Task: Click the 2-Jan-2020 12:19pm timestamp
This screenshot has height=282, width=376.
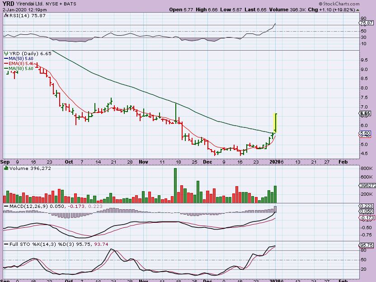Action: [x=25, y=10]
